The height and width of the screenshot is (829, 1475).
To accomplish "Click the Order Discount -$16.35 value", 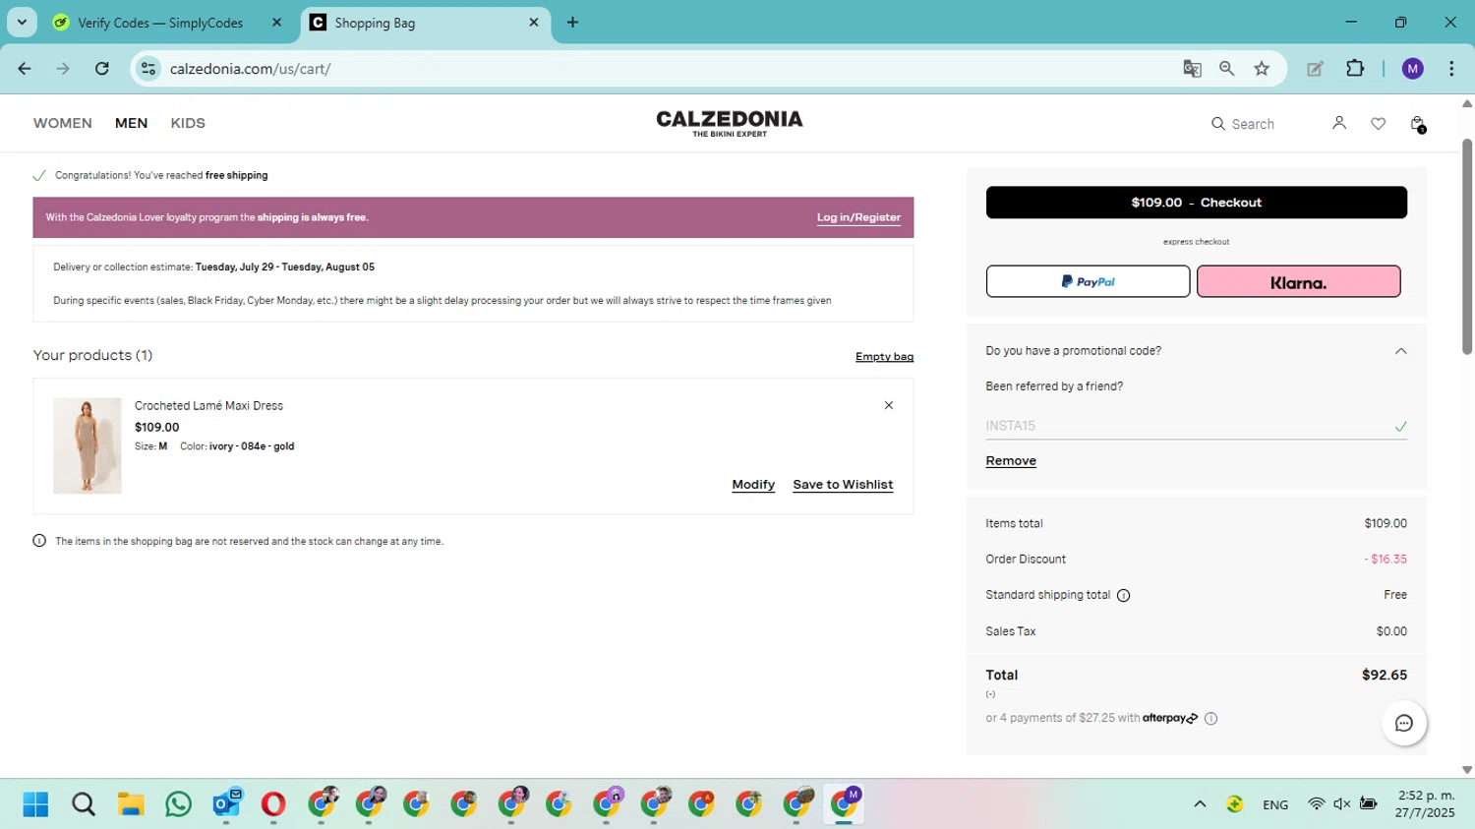I will click(x=1386, y=560).
